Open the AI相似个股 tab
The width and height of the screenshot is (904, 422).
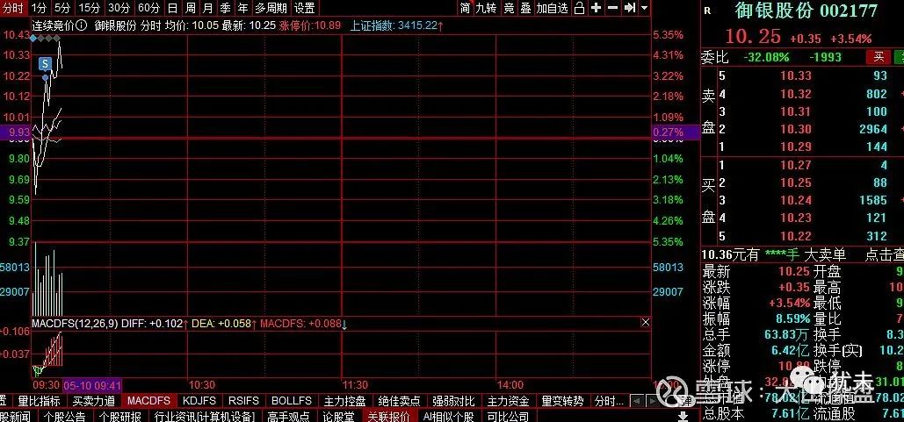448,416
